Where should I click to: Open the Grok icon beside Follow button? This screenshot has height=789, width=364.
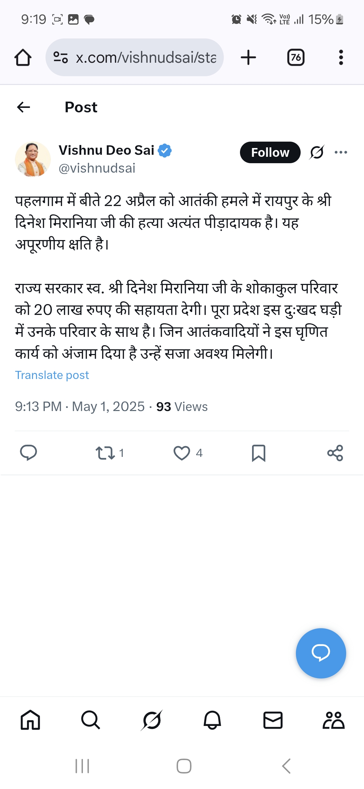[x=317, y=152]
